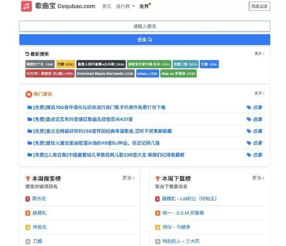Click folder icon beside 粤语歌曲 article
The height and width of the screenshot is (246, 286).
tap(29, 131)
